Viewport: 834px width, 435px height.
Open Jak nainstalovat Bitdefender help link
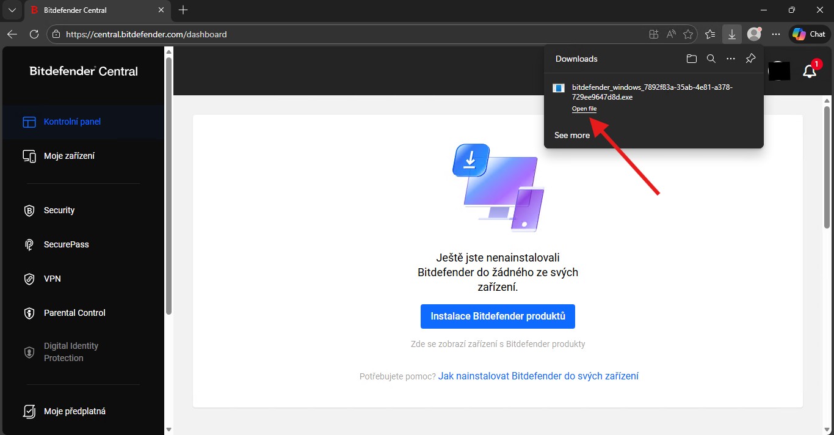[x=538, y=376]
